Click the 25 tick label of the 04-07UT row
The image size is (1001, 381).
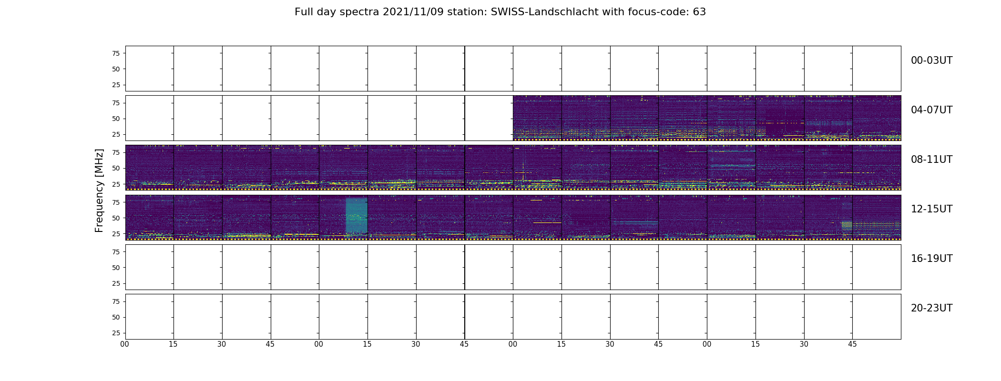[x=116, y=134]
